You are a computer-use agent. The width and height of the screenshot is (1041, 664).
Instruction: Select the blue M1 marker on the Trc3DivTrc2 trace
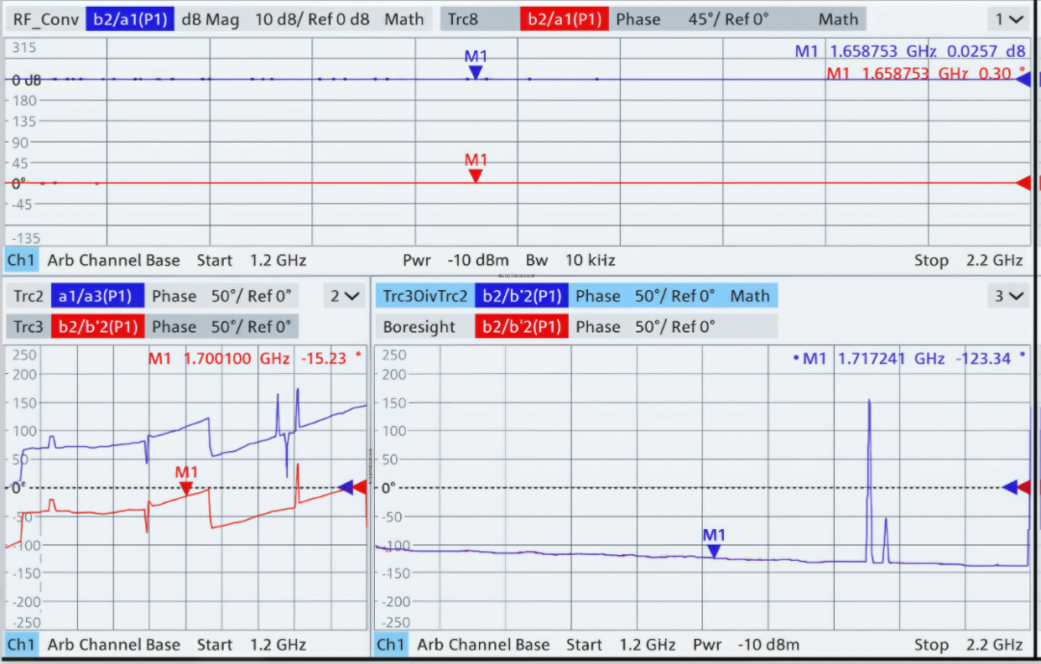(713, 550)
